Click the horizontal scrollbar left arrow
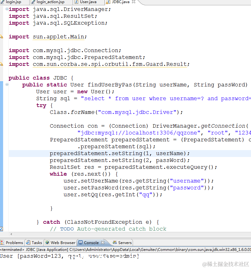 click(x=11, y=234)
